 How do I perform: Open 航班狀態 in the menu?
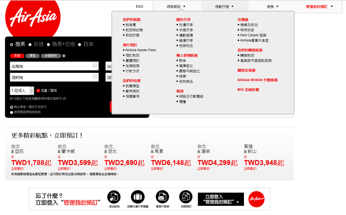[132, 35]
